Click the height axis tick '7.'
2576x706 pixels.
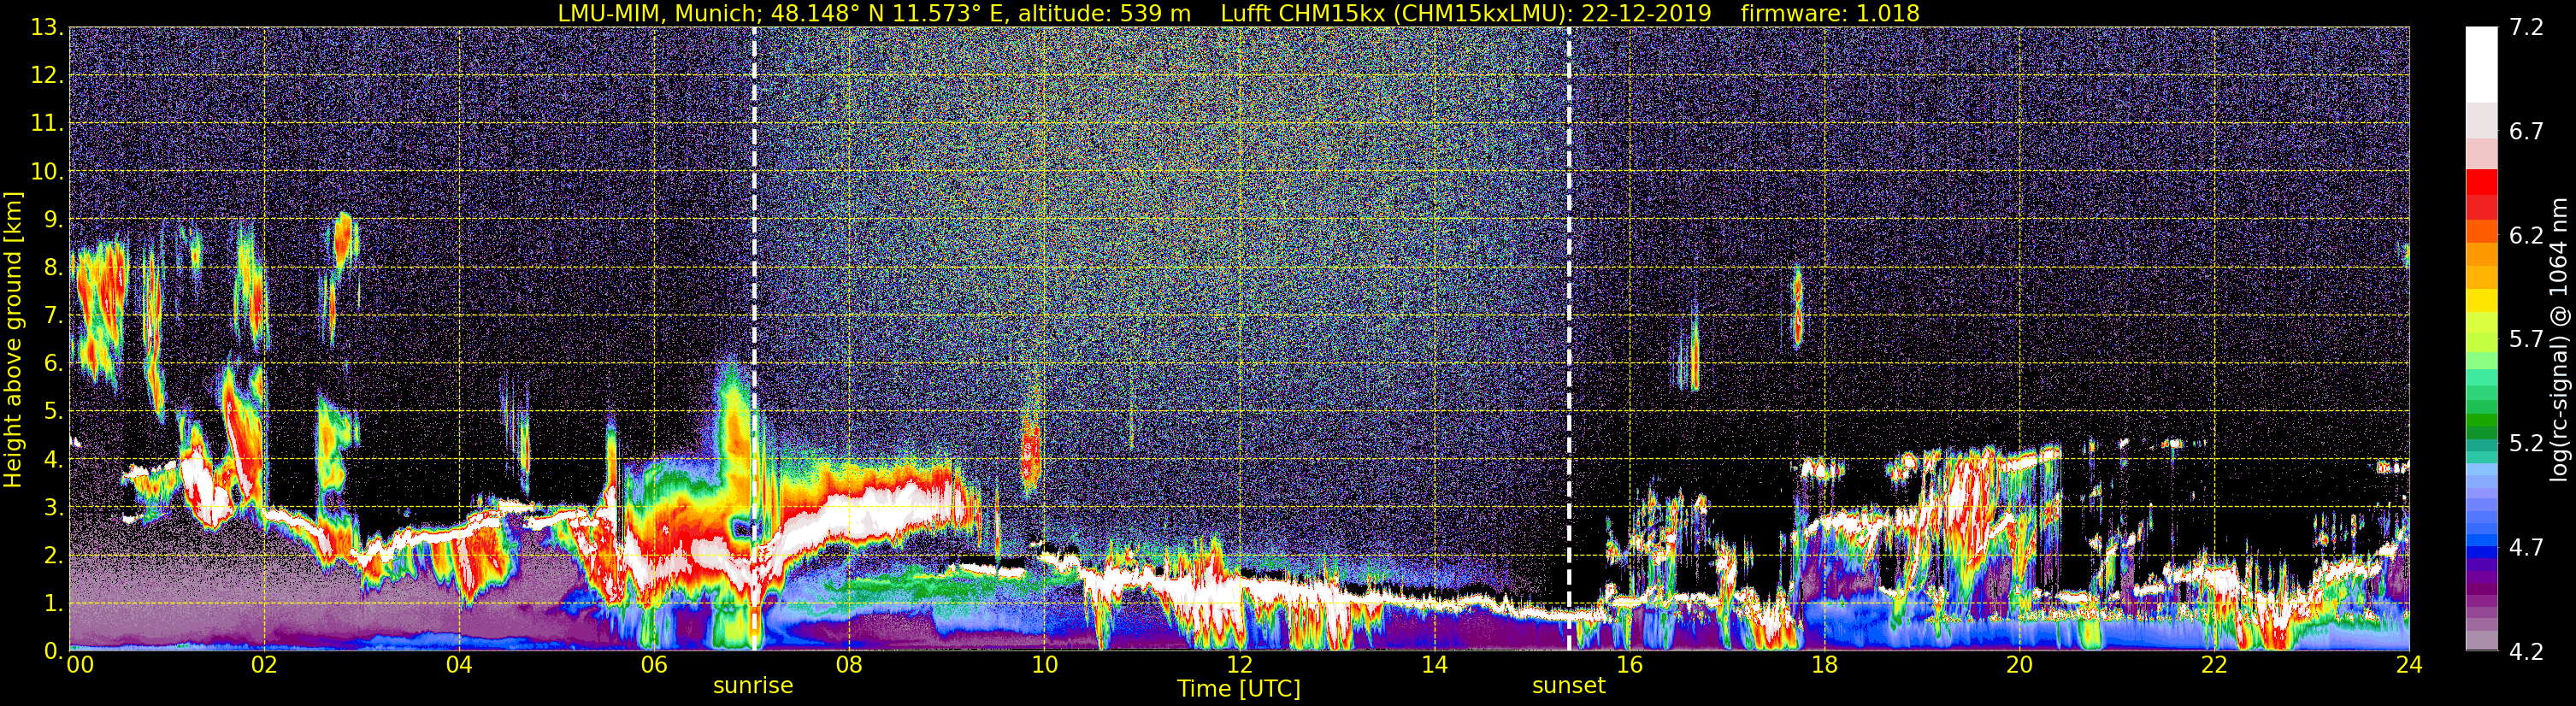(x=53, y=315)
